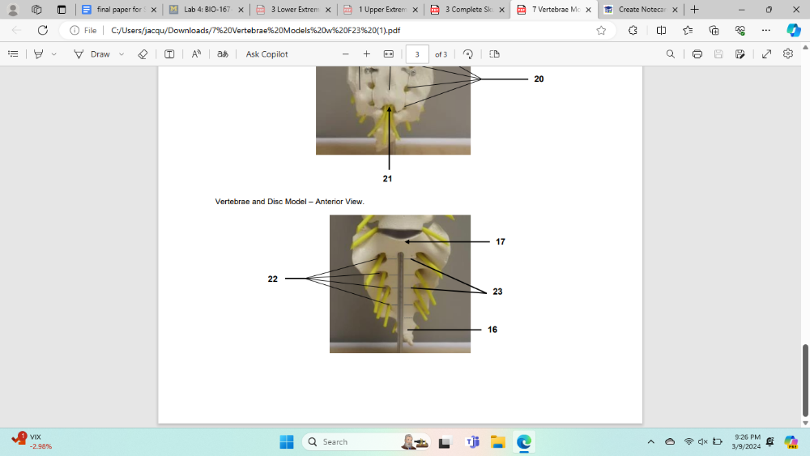Open PDF settings gear

click(788, 54)
